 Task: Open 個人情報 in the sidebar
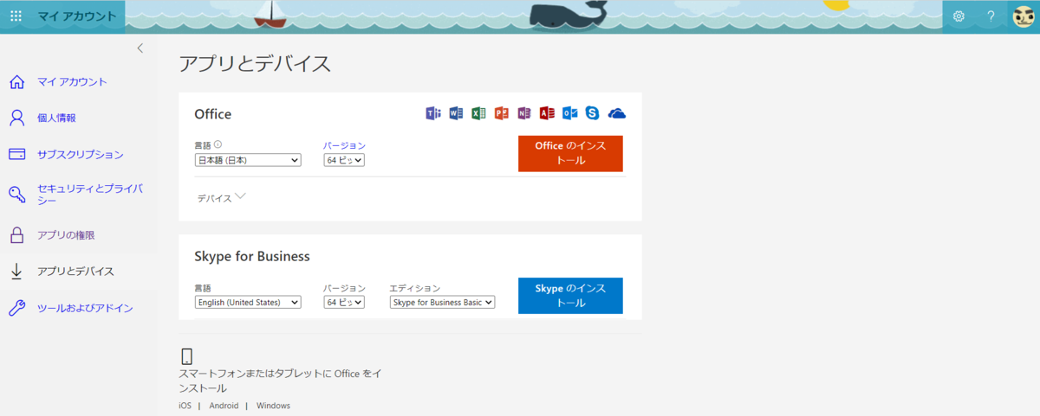click(56, 118)
